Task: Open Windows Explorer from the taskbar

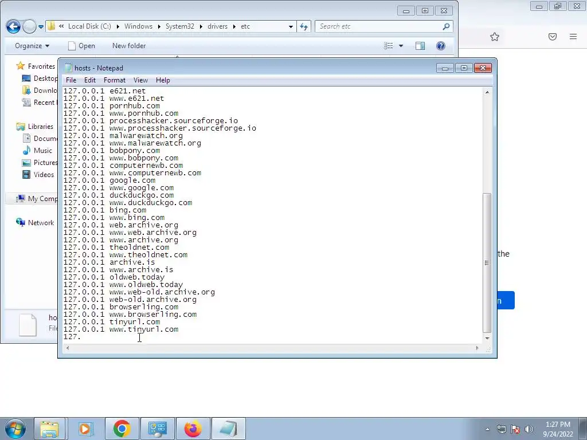Action: tap(50, 429)
